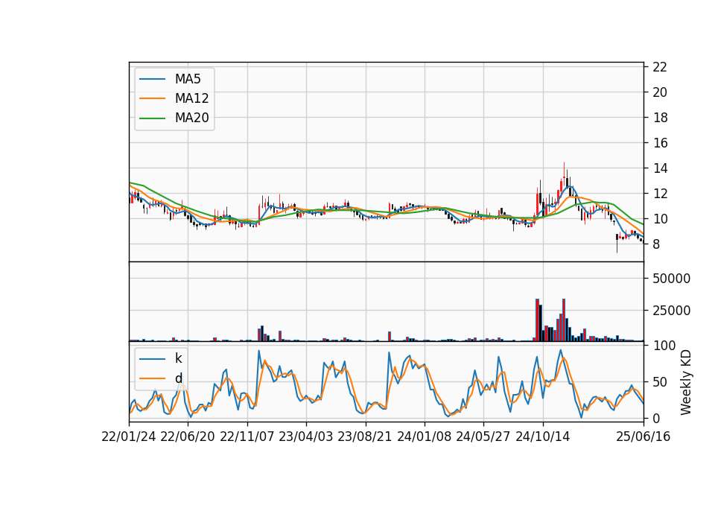715x514 pixels.
Task: Click the 23/04/03 date axis label
Action: [x=306, y=437]
